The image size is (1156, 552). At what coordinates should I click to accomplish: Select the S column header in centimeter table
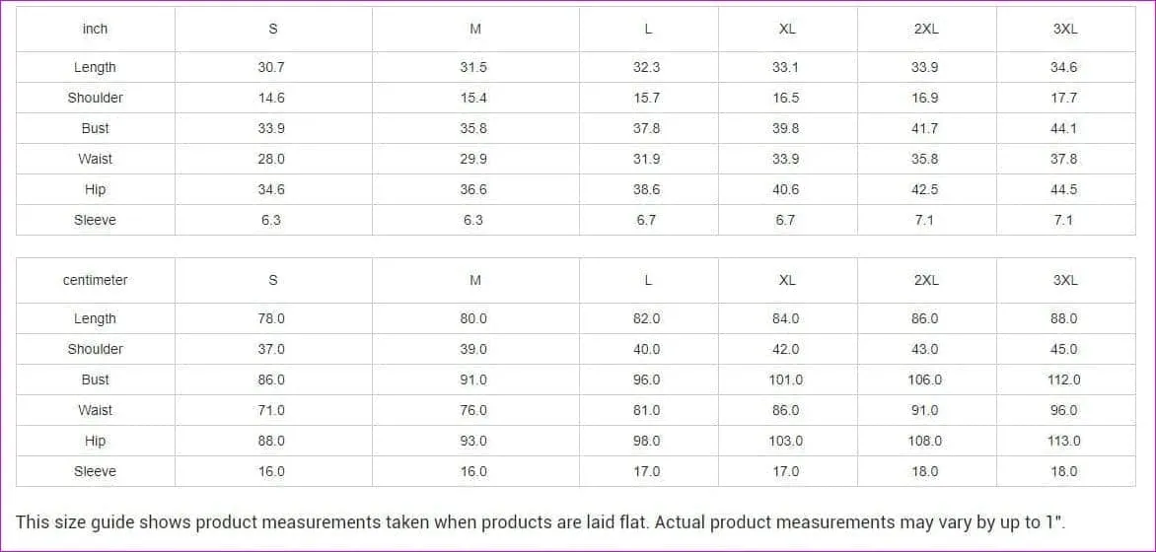(x=273, y=280)
